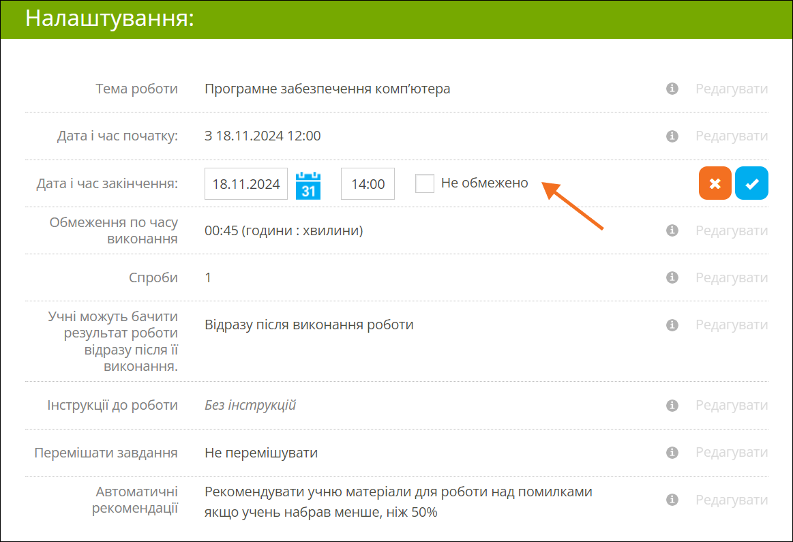Show info icon for Спроби row
This screenshot has width=793, height=542.
coord(672,277)
